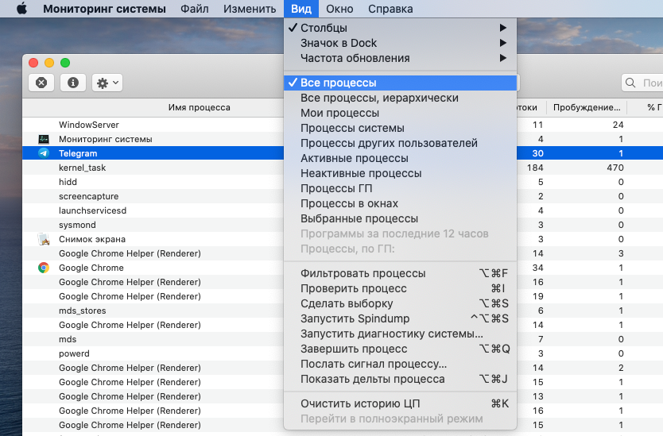The width and height of the screenshot is (663, 436).
Task: Select Неактивные процессы filter
Action: [x=400, y=174]
